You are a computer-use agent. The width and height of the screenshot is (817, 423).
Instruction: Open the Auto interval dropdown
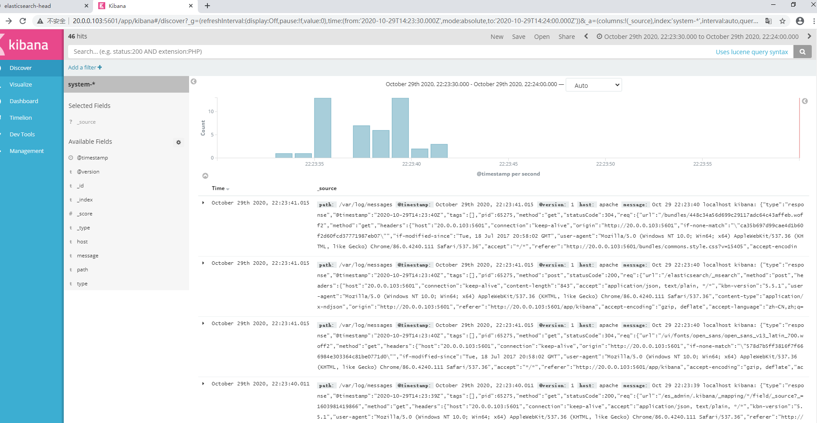click(593, 85)
